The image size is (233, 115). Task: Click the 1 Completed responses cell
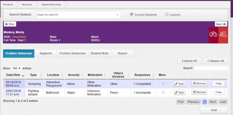143,84
